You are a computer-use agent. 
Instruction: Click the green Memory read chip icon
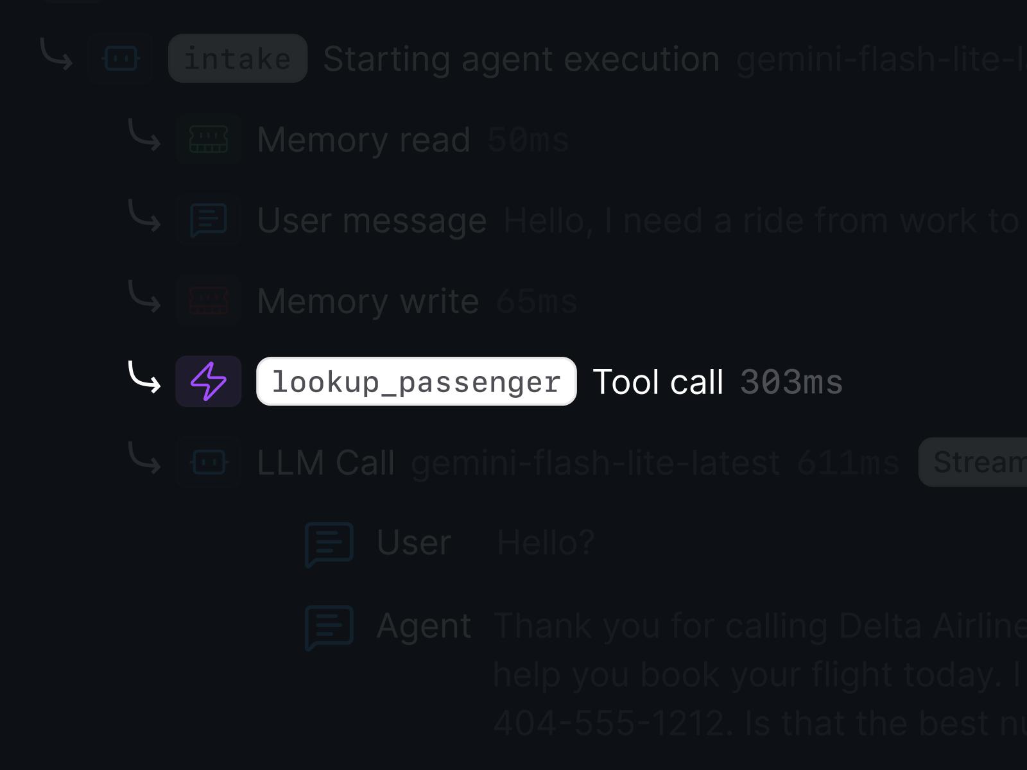click(x=208, y=139)
